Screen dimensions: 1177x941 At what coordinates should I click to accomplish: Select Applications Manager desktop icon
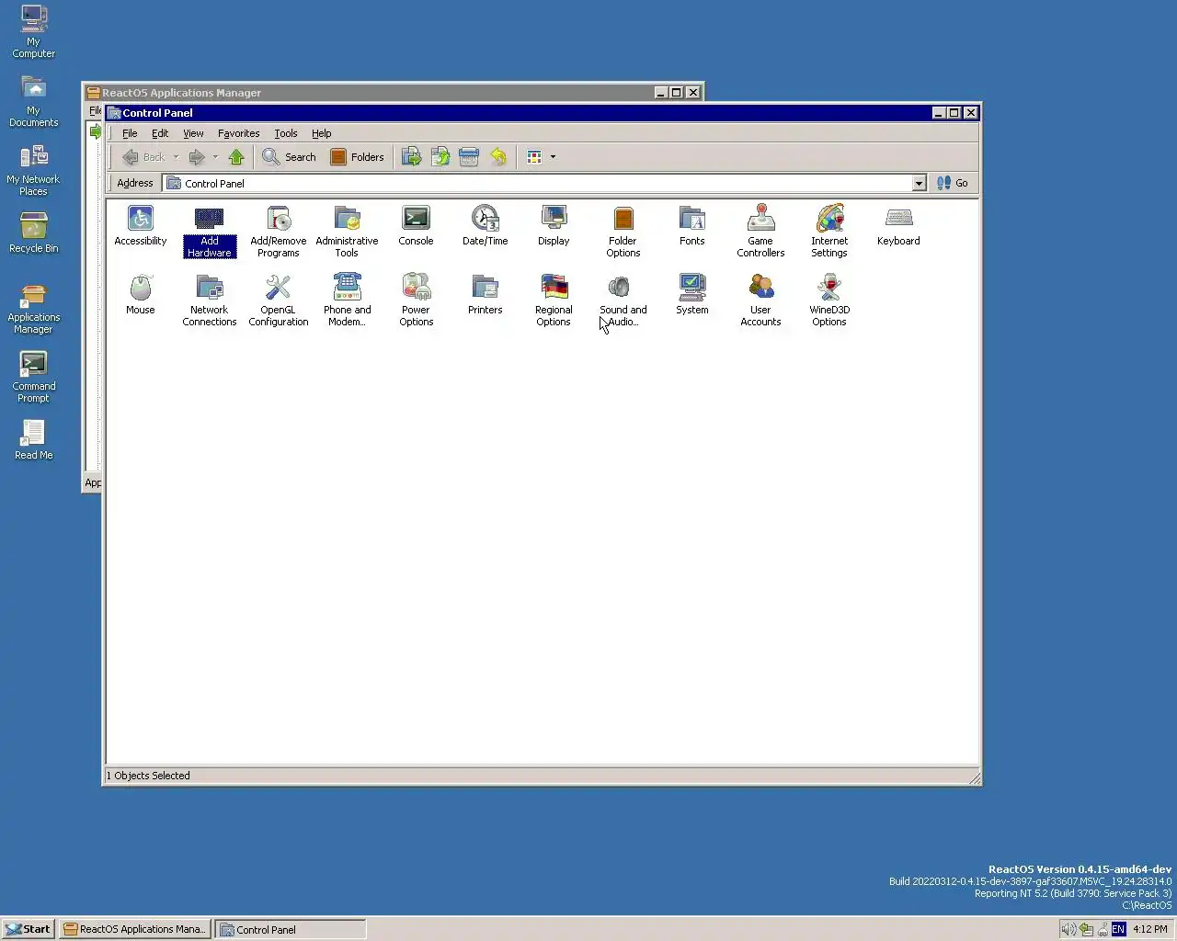point(33,308)
